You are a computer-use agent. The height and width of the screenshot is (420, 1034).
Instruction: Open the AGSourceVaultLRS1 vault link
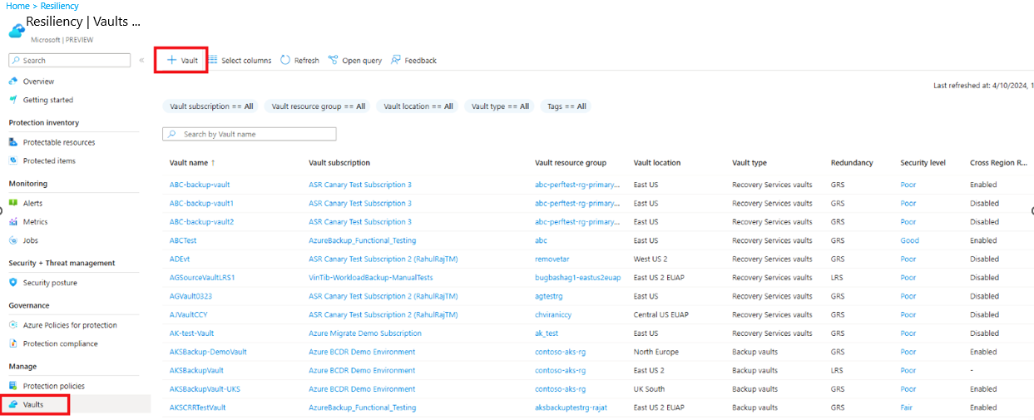pos(202,278)
